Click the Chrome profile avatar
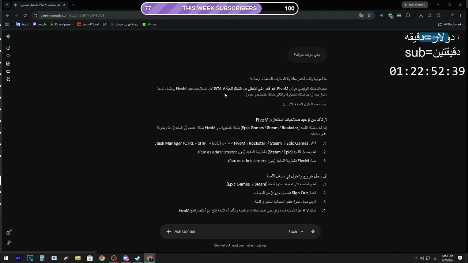Screen dimensions: 468x263 (452, 15)
